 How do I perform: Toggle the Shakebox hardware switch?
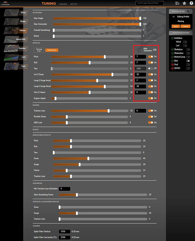click(x=188, y=50)
